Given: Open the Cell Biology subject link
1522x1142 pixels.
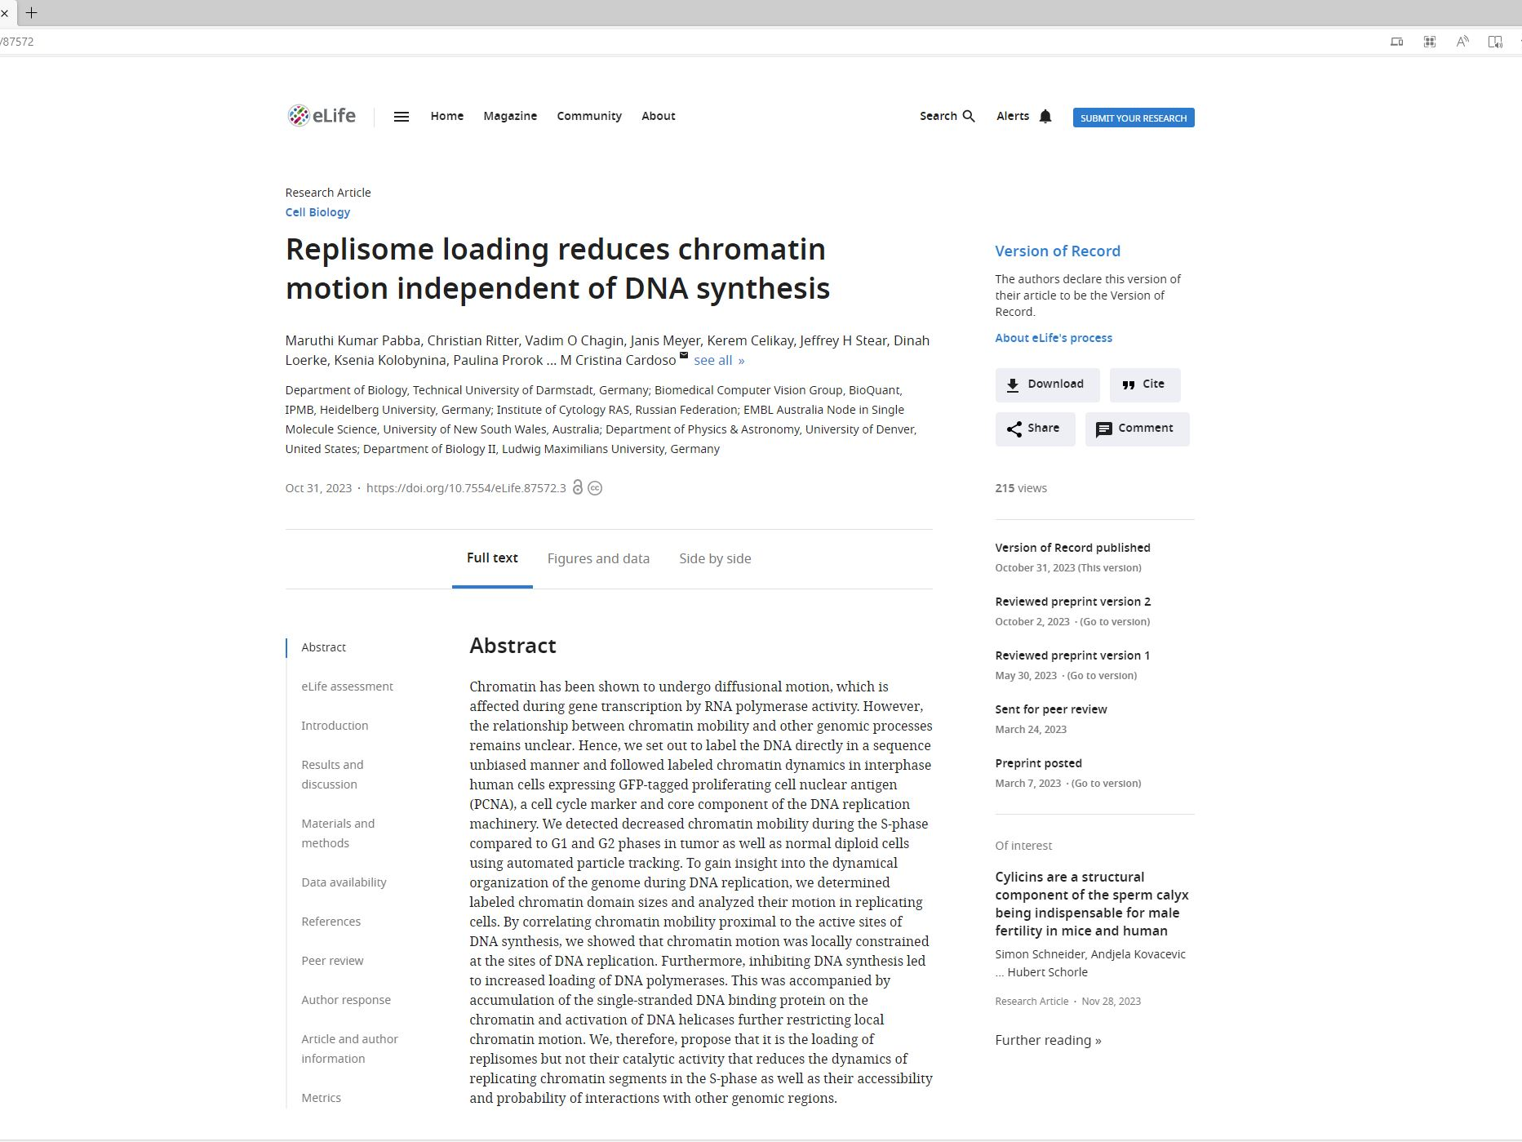Looking at the screenshot, I should [317, 212].
